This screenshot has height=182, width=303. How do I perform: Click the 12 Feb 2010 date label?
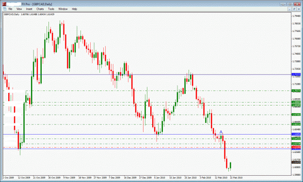coord(221,178)
